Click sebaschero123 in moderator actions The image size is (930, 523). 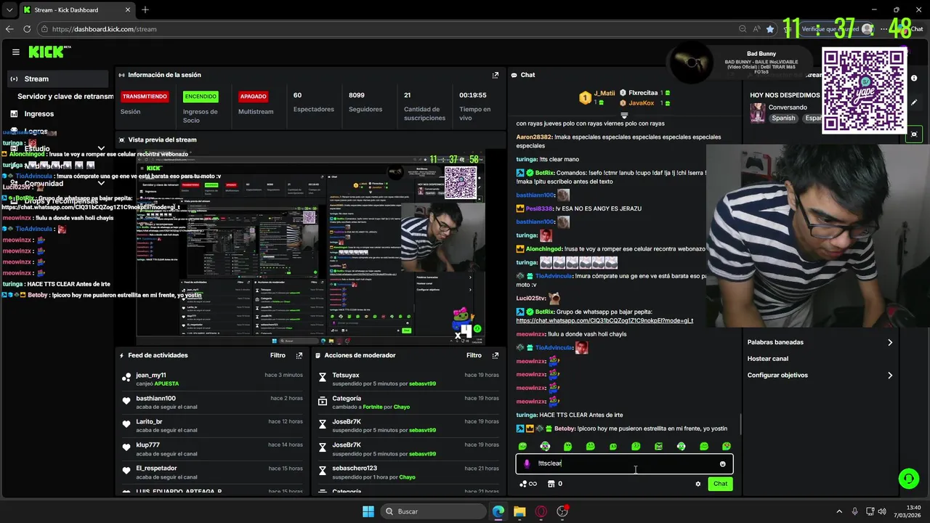(x=355, y=468)
